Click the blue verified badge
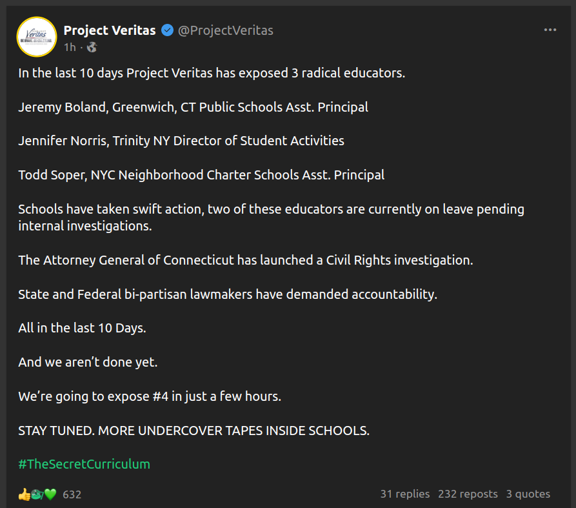Viewport: 576px width, 508px height. pos(167,30)
